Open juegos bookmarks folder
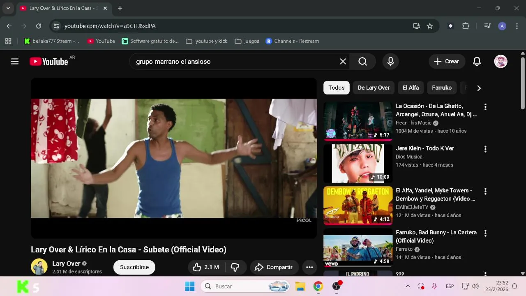Image resolution: width=526 pixels, height=296 pixels. [247, 41]
